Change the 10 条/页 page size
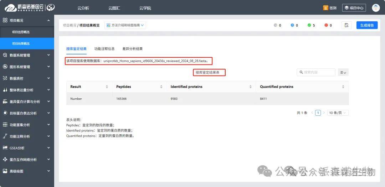The image size is (385, 187). tap(338, 113)
